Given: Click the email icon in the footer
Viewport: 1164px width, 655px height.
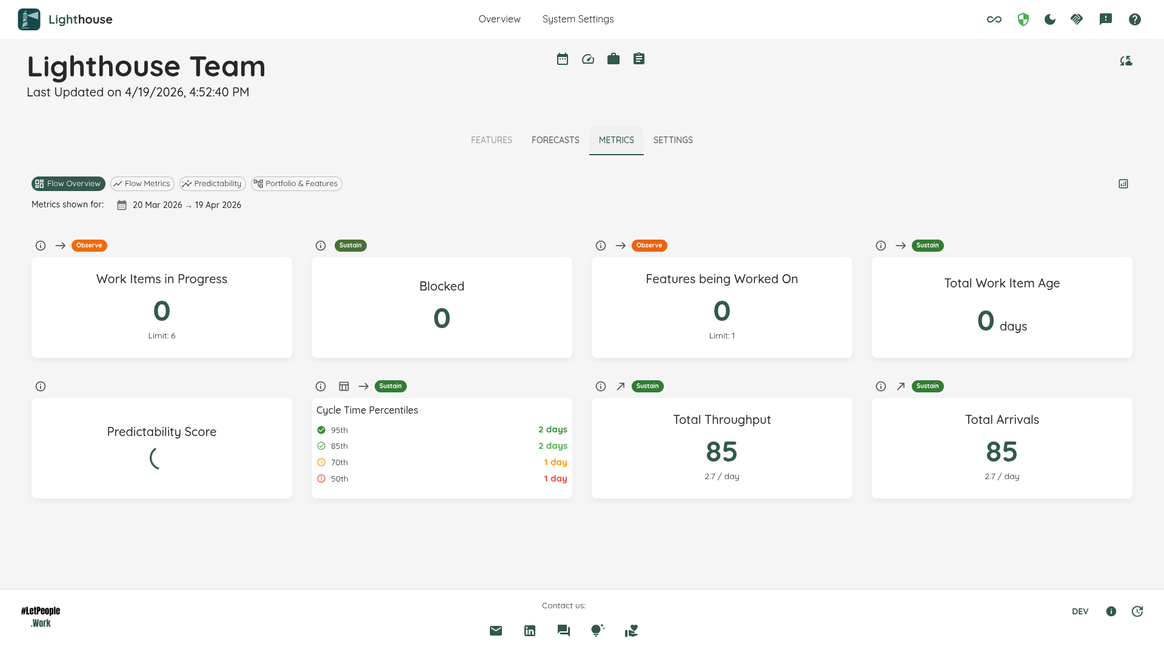Looking at the screenshot, I should (495, 631).
